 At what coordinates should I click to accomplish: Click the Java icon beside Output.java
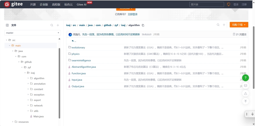[69, 86]
